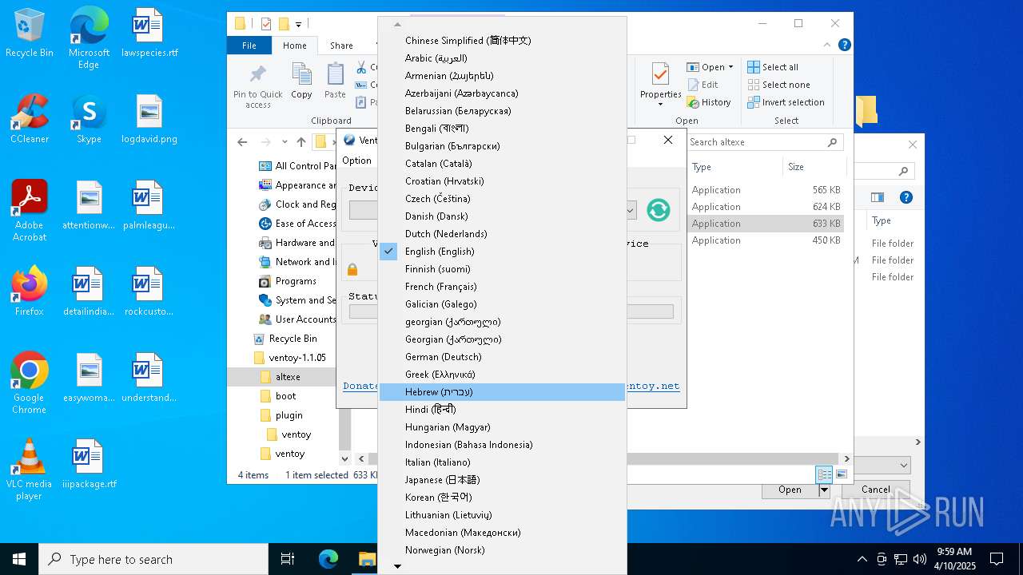Click the Ventoy refresh devices icon
The height and width of the screenshot is (575, 1023).
coord(658,210)
